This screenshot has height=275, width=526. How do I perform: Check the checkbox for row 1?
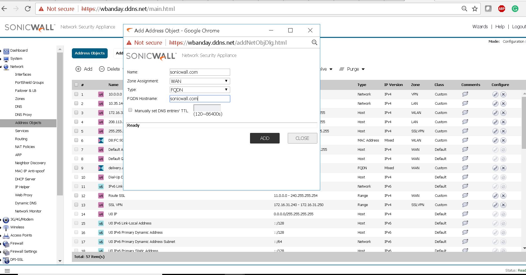tap(76, 94)
